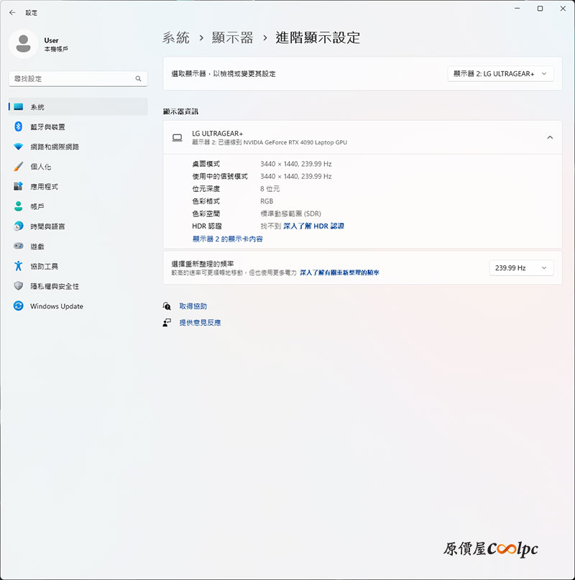This screenshot has height=580, width=575.
Task: Click the 系統 breadcrumb link
Action: (176, 37)
